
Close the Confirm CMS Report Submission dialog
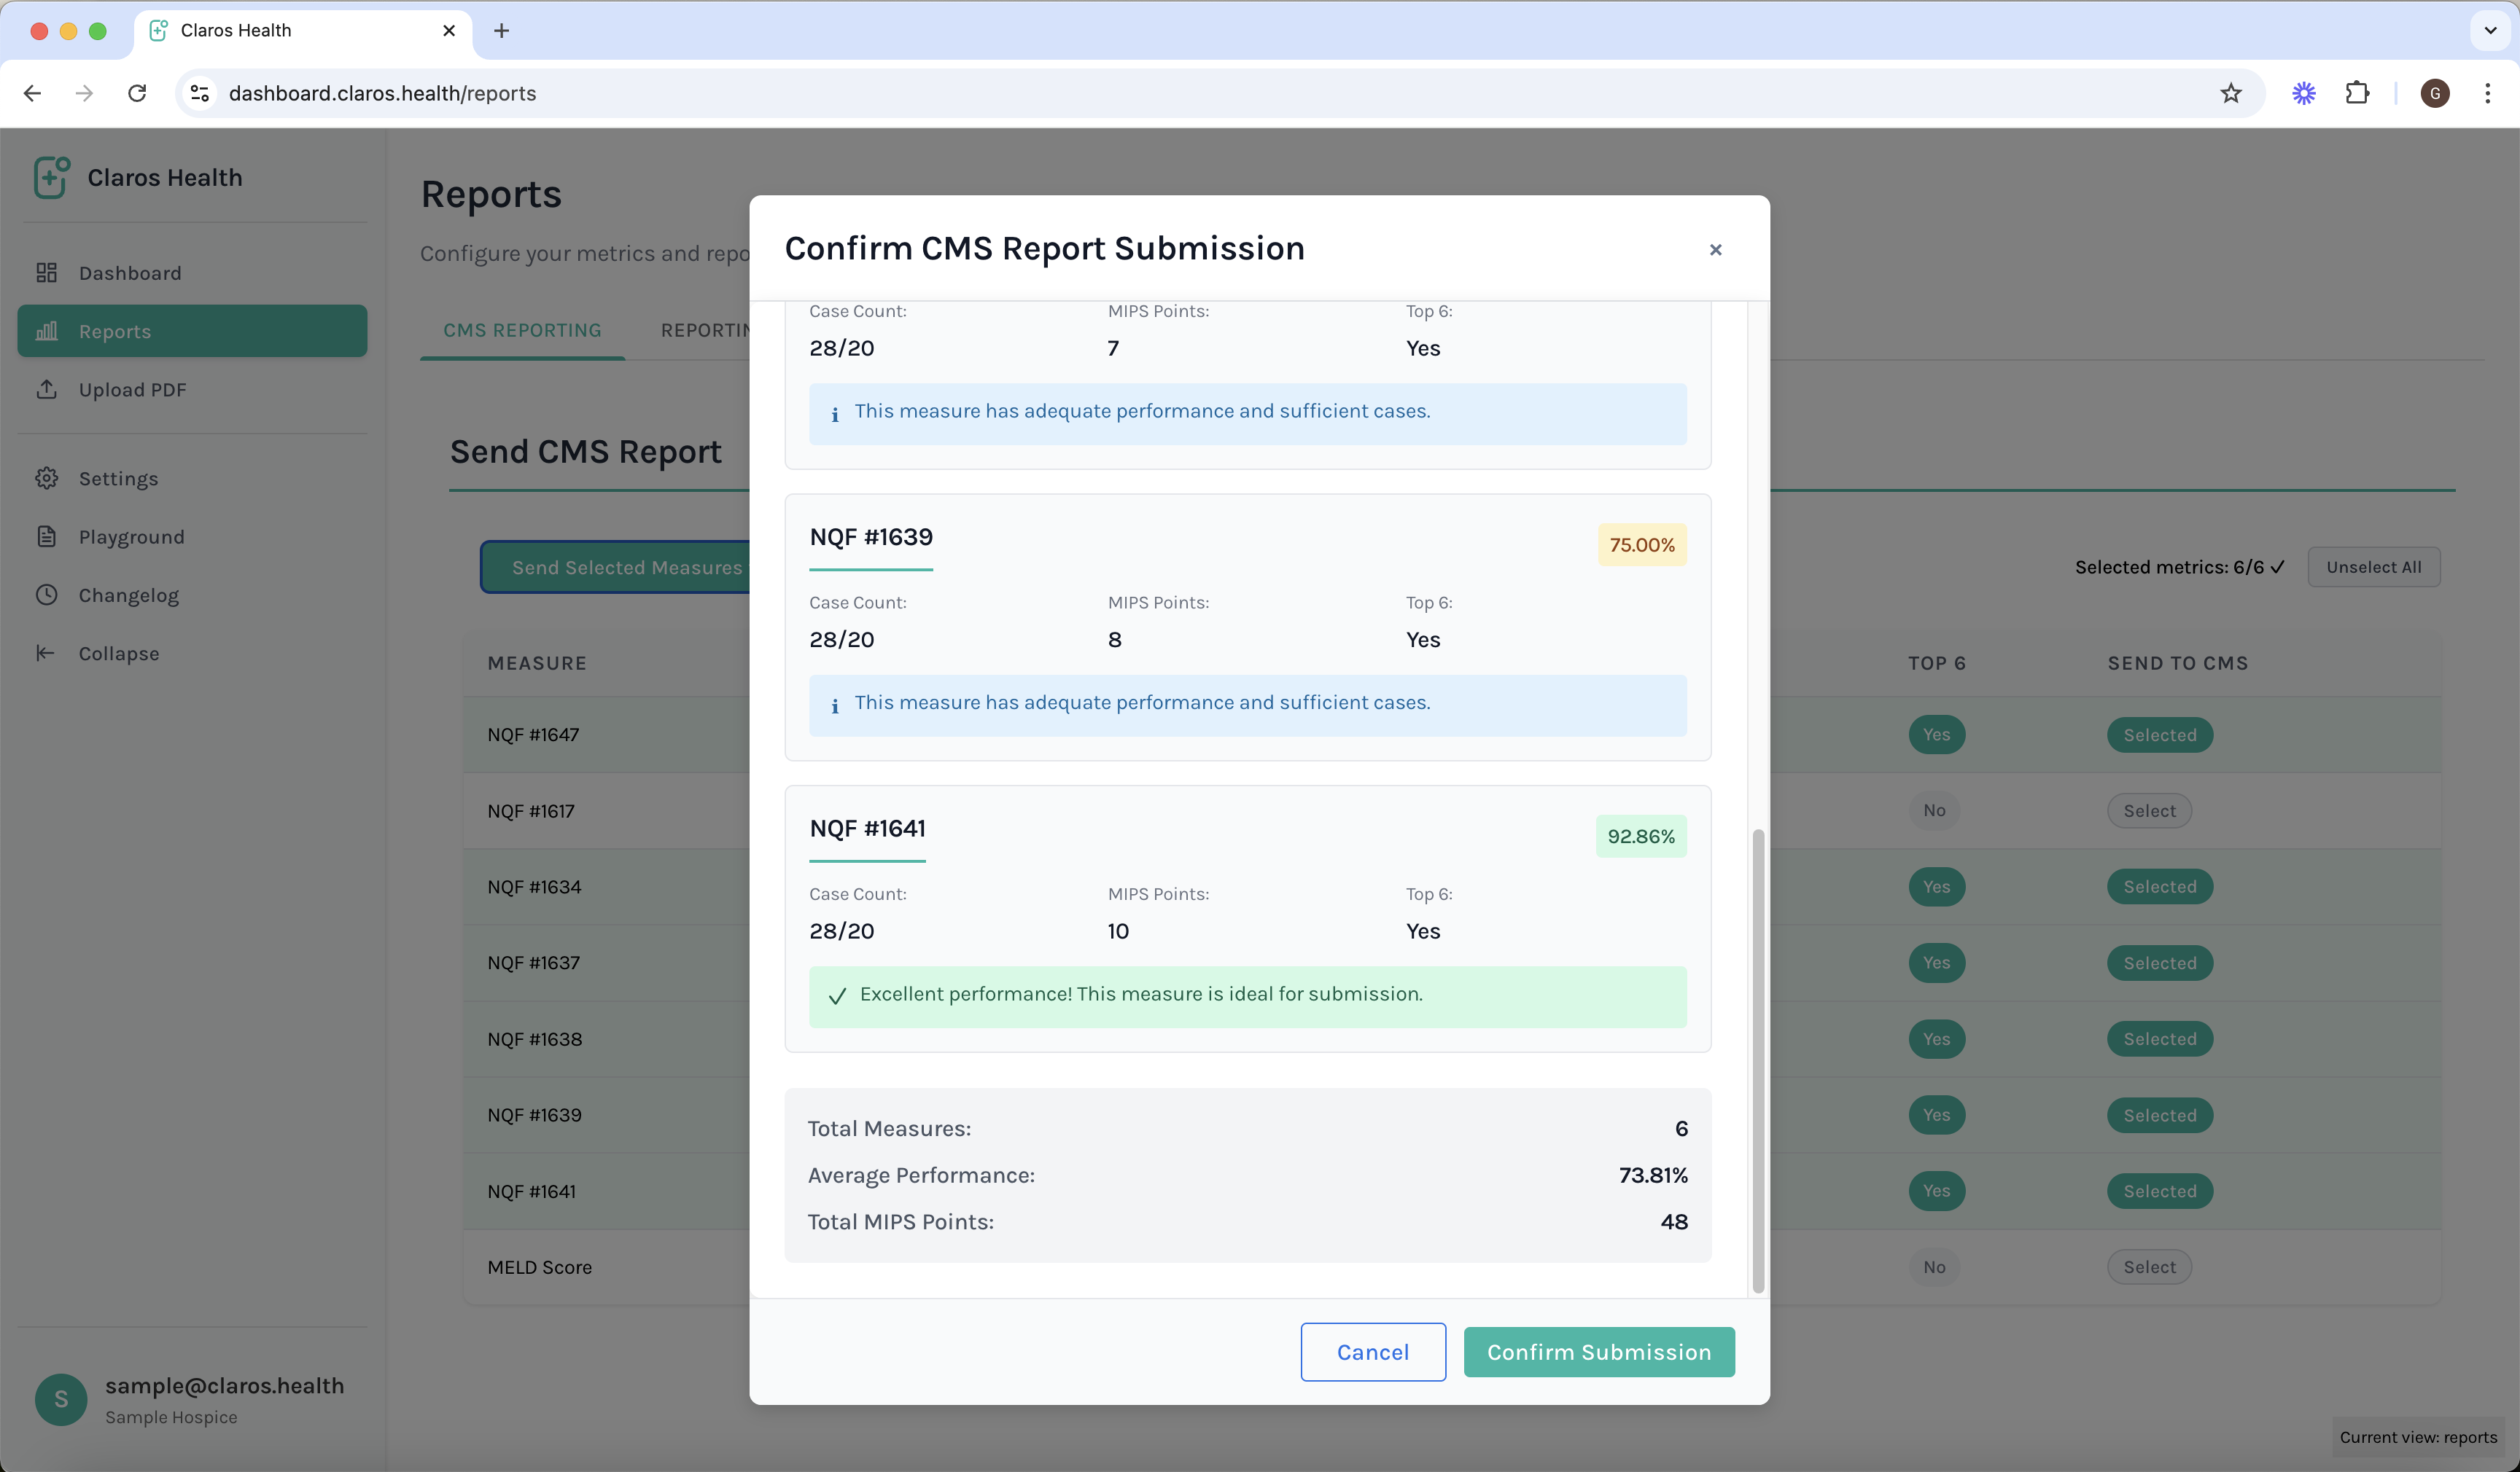point(1715,250)
